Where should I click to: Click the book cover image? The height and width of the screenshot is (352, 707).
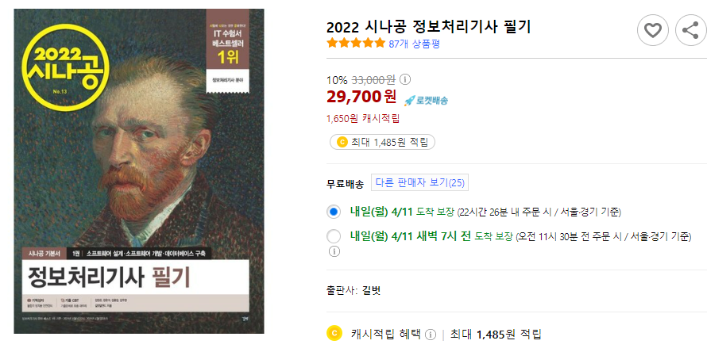(139, 171)
